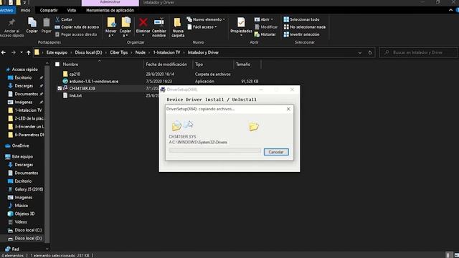Select the Administrar contextual tab

pos(110,2)
